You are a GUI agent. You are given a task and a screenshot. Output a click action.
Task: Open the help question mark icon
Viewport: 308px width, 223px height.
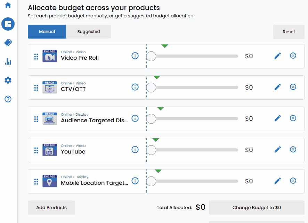8,99
